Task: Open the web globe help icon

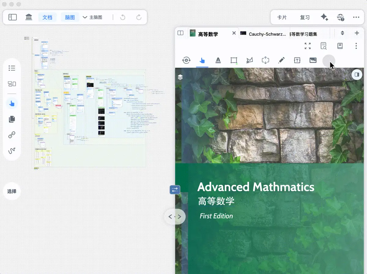Action: [x=340, y=17]
